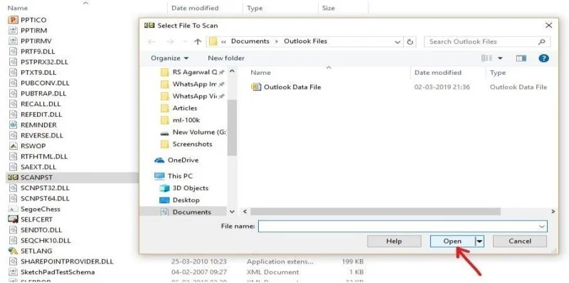Sort dialog files by Type column

click(498, 73)
